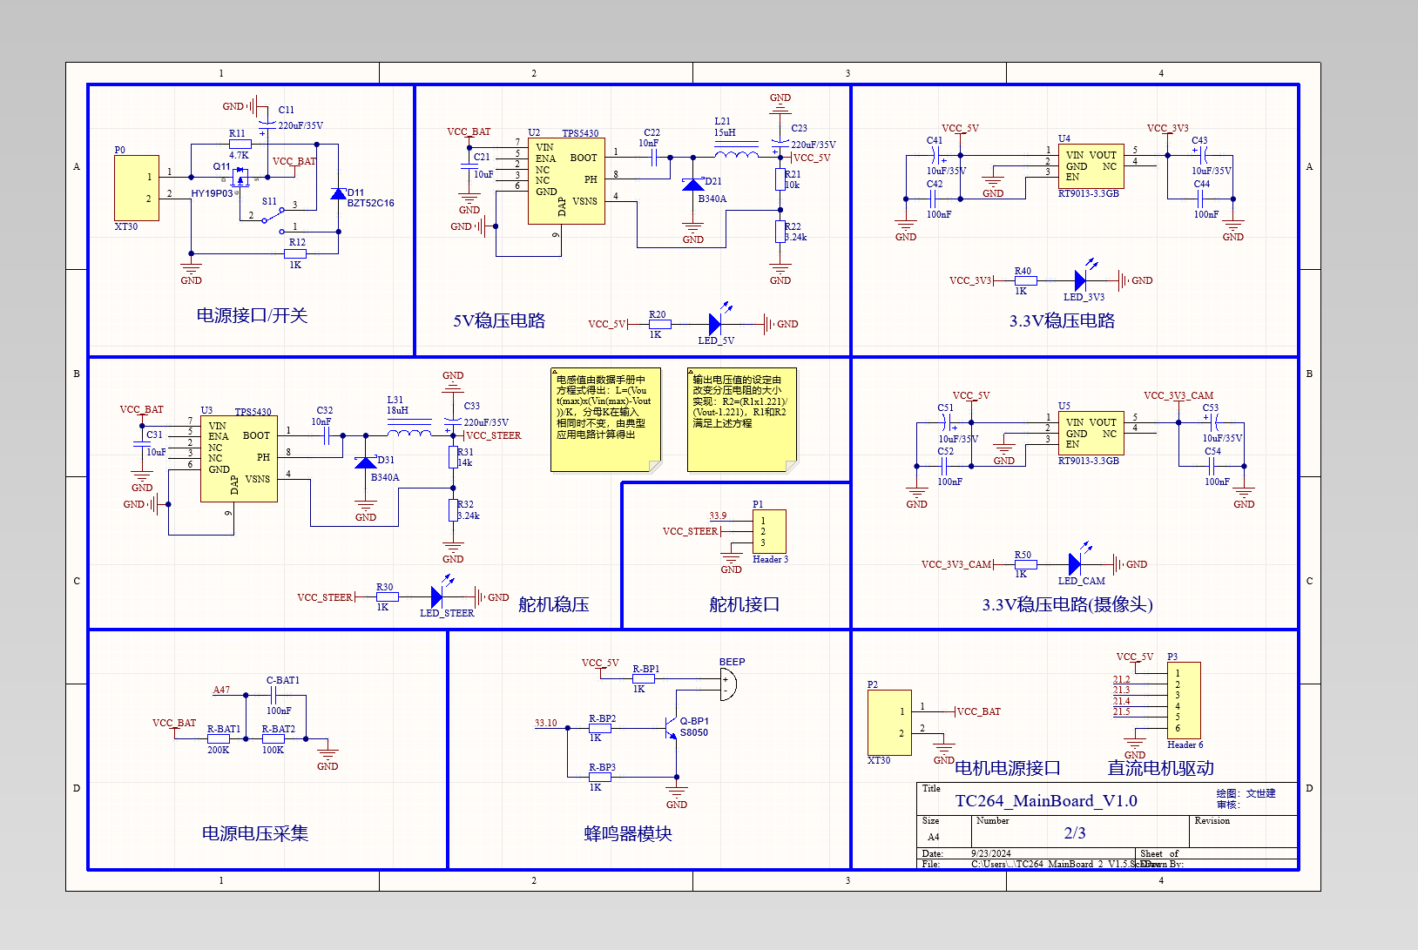The height and width of the screenshot is (950, 1418).
Task: Click the VCC_3V3_CAM label above C53
Action: tap(1178, 395)
